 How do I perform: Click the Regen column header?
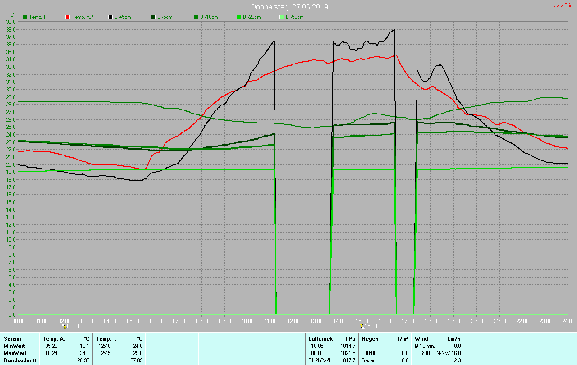point(370,339)
